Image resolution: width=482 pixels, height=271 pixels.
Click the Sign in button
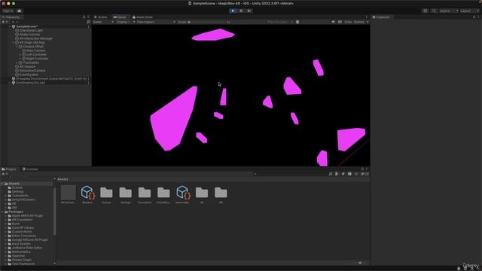point(8,11)
